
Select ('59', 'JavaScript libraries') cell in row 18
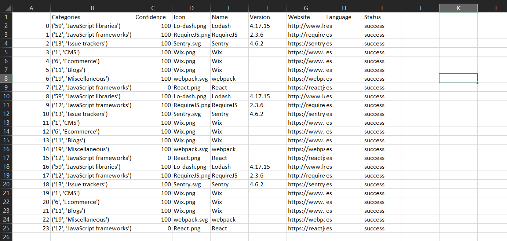point(92,167)
